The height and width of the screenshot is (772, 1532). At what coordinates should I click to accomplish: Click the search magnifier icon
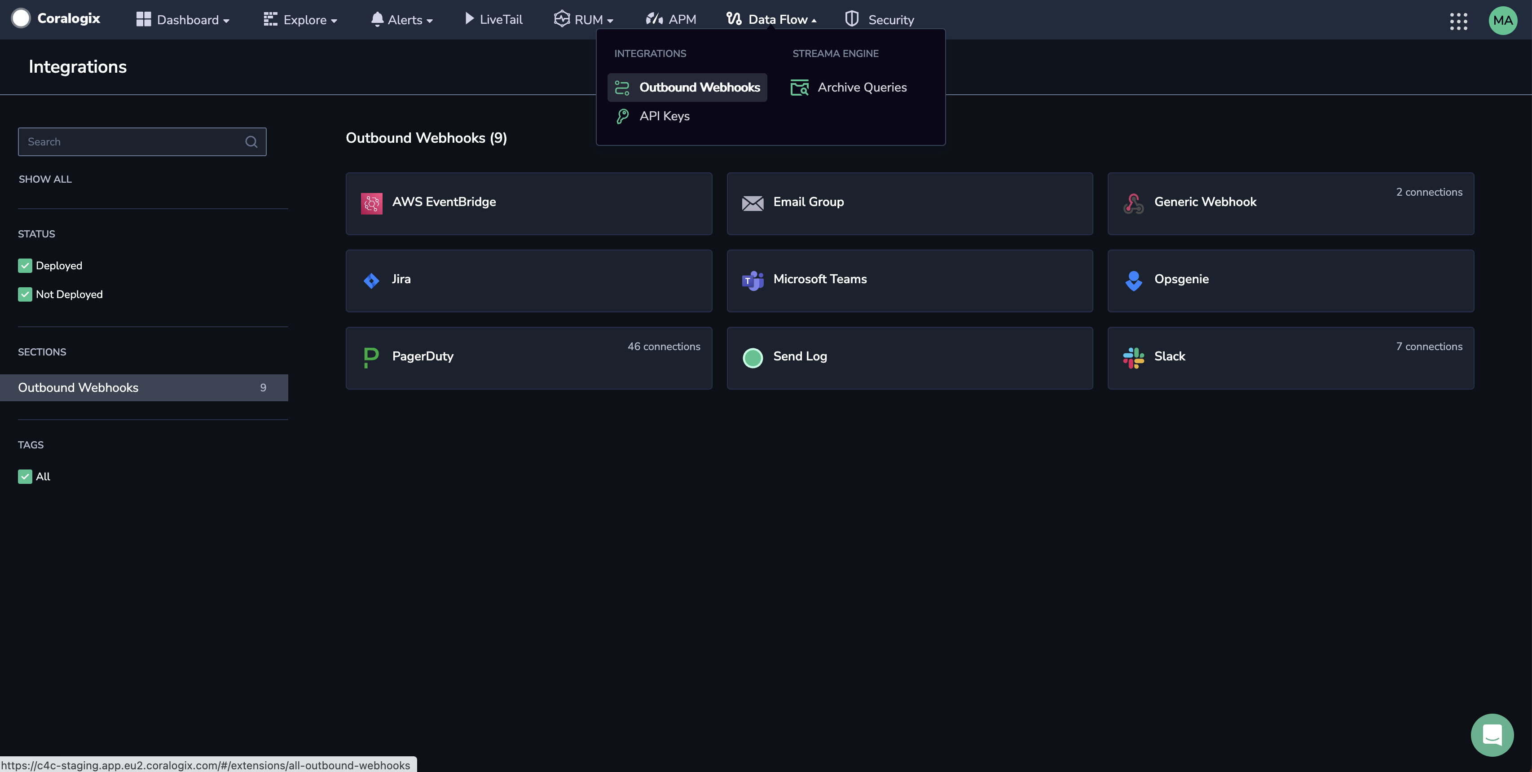coord(251,142)
